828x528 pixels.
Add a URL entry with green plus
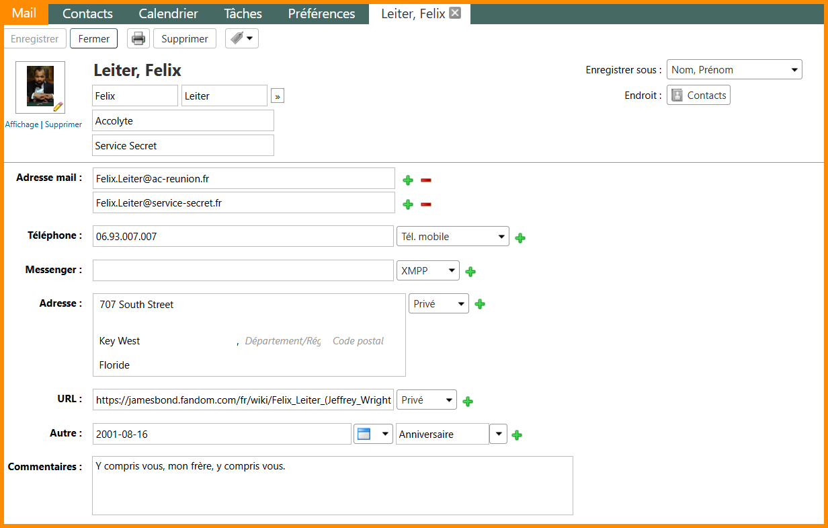pos(468,402)
